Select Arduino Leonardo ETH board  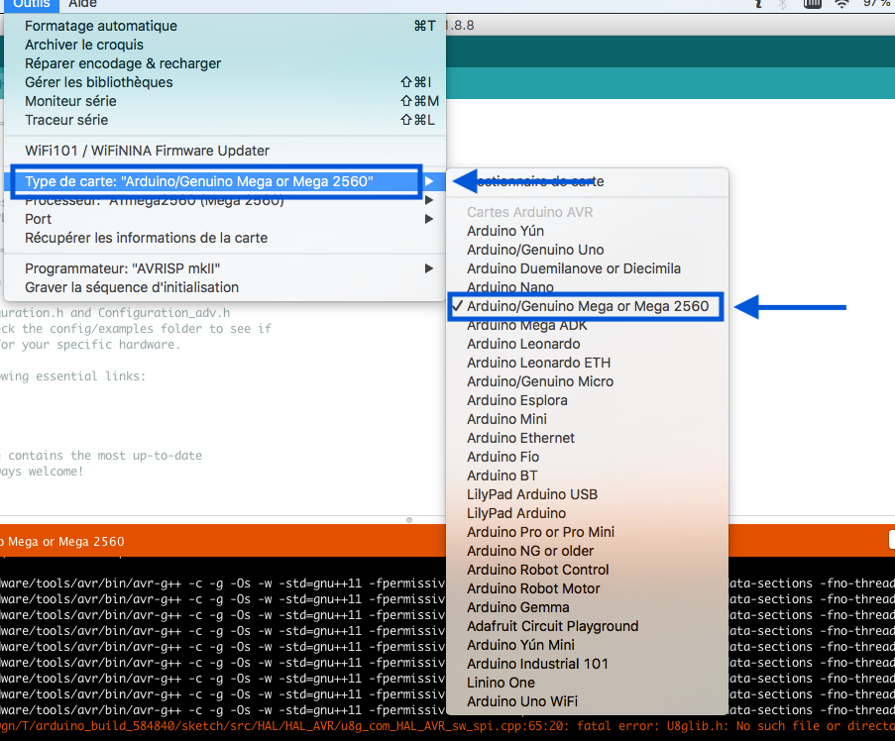(x=588, y=363)
